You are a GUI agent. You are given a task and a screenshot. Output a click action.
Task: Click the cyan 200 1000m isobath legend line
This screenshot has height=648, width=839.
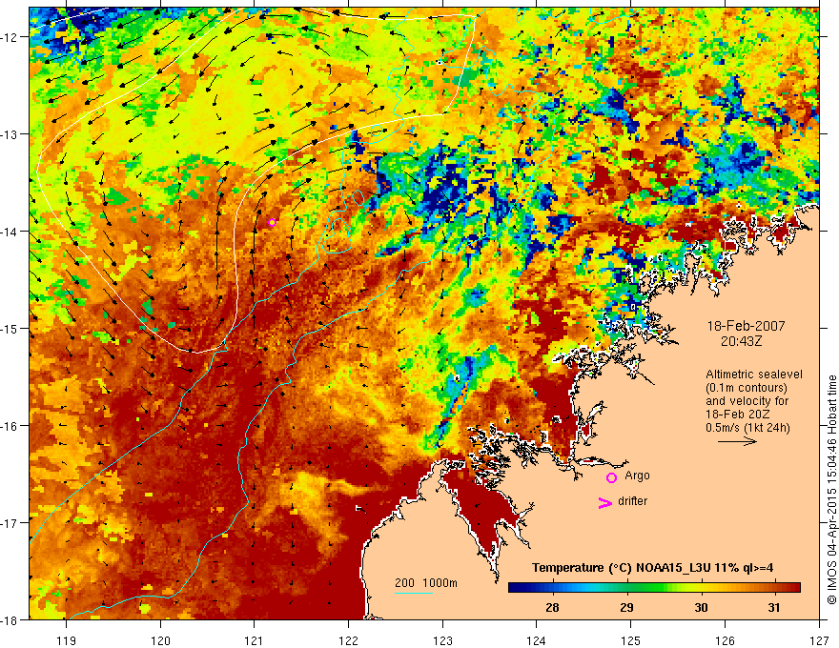point(414,593)
